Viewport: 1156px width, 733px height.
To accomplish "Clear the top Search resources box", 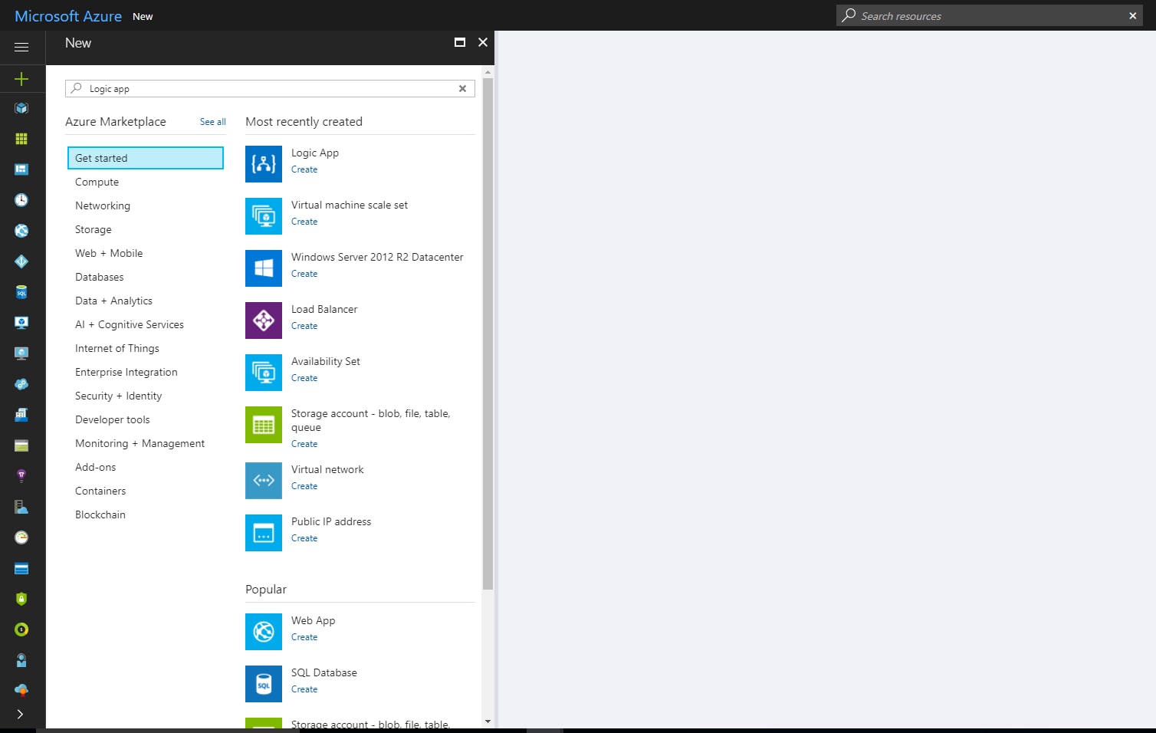I will (1132, 16).
